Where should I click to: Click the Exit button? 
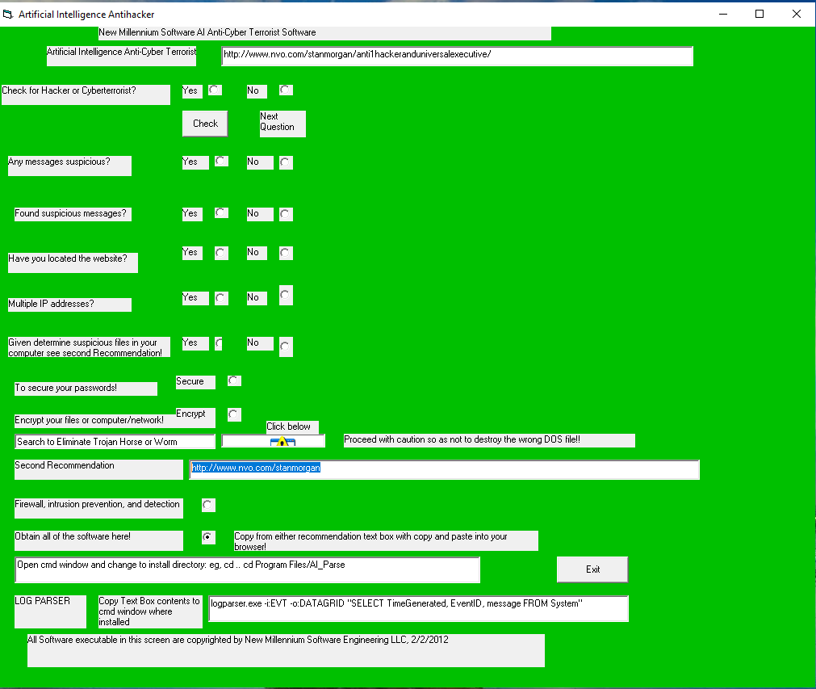click(x=592, y=569)
